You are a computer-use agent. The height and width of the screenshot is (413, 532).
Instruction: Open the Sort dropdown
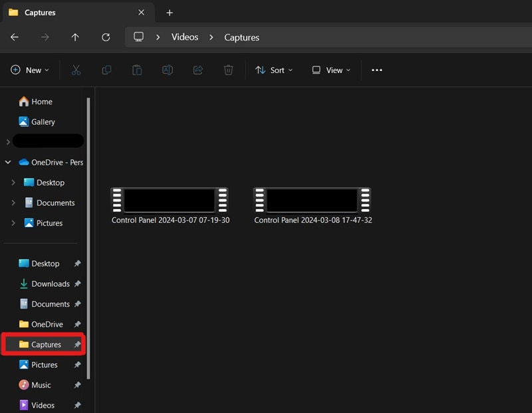274,70
